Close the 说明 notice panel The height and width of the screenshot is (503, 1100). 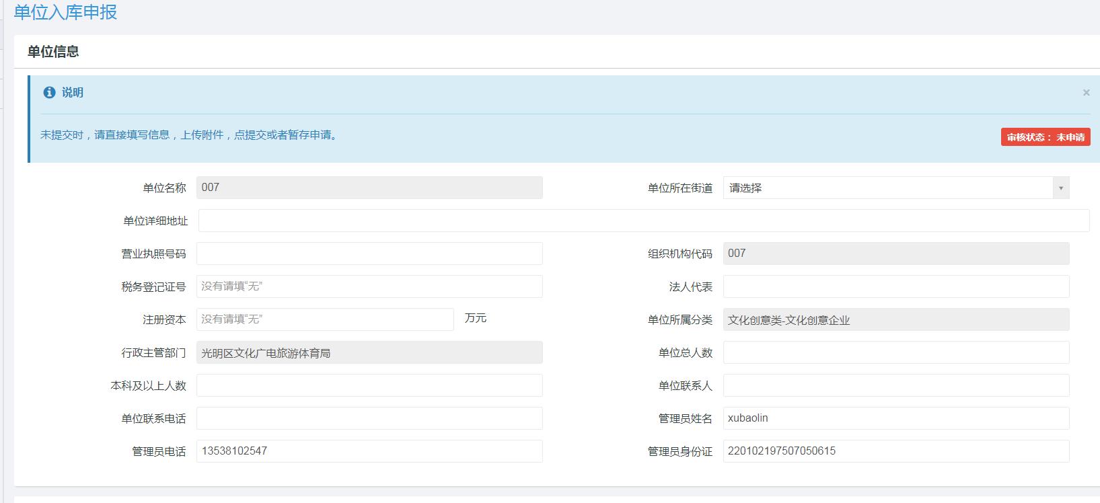[x=1086, y=93]
